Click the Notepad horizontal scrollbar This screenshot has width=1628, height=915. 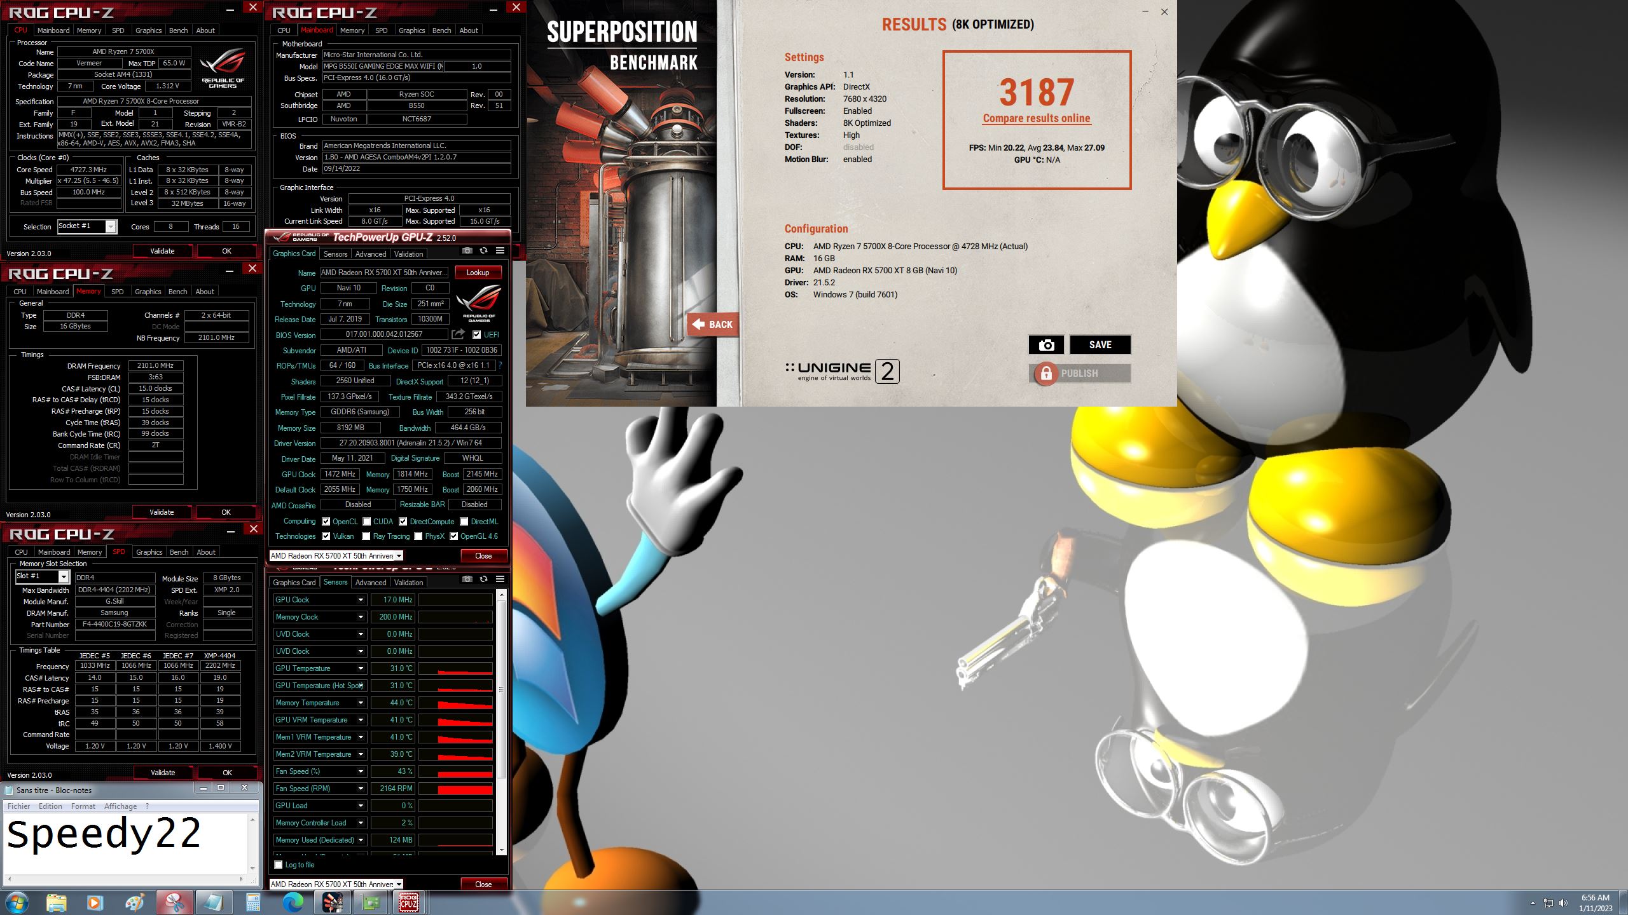pyautogui.click(x=124, y=879)
